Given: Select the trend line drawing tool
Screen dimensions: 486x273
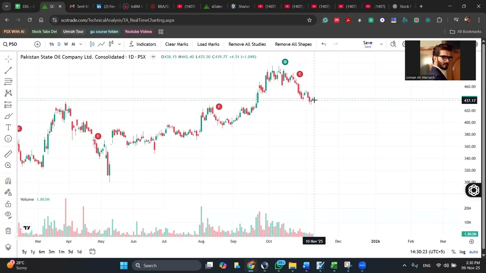Looking at the screenshot, I should click(x=8, y=70).
